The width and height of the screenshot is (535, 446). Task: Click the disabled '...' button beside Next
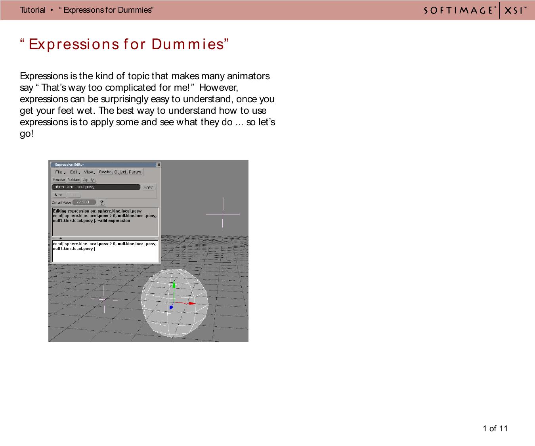click(74, 195)
